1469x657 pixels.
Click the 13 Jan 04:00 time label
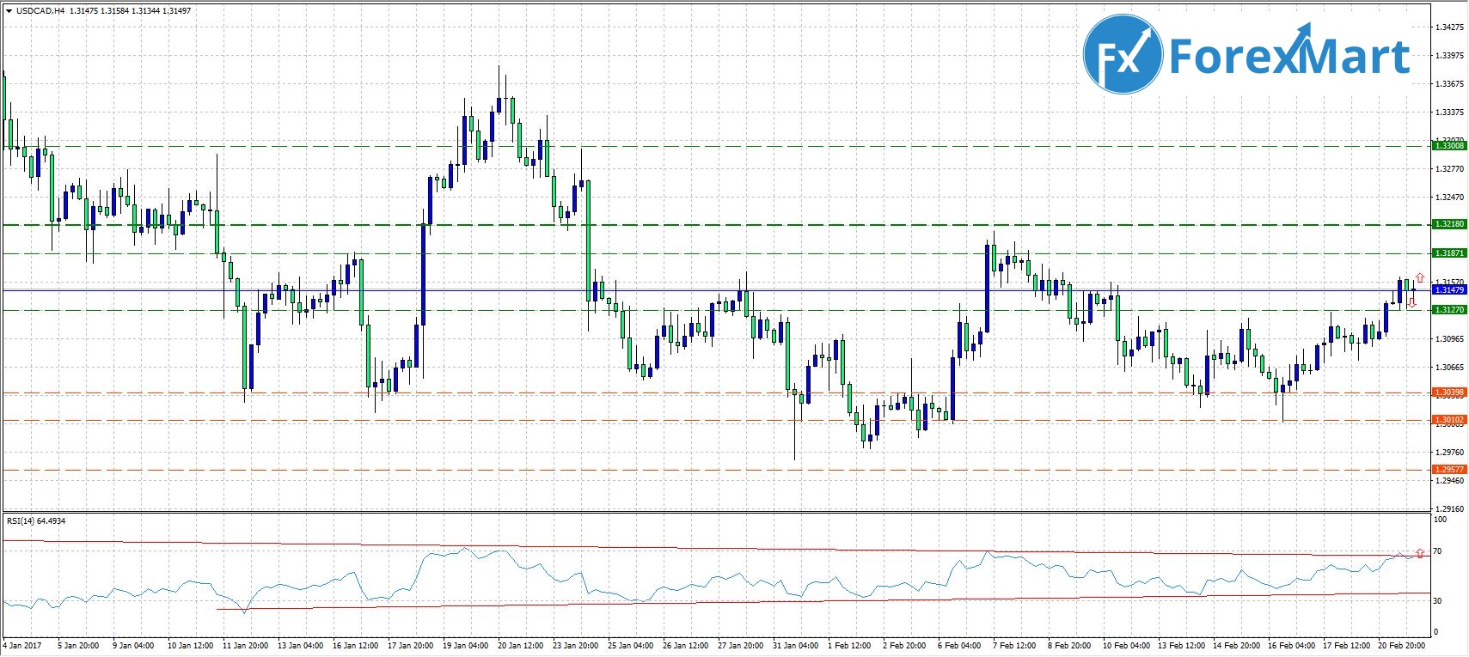pos(301,646)
